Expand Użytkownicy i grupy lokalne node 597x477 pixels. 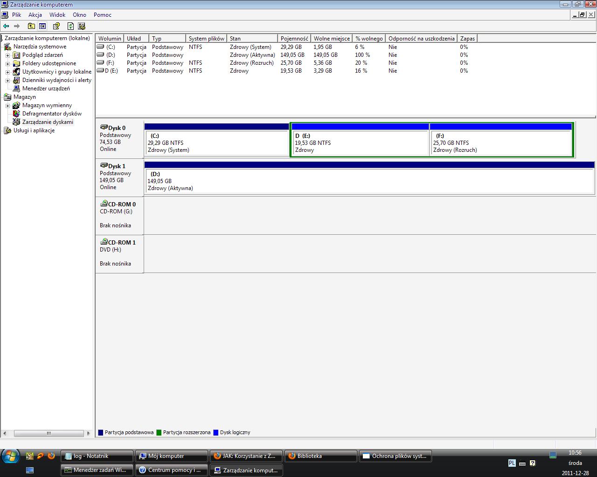click(x=7, y=72)
